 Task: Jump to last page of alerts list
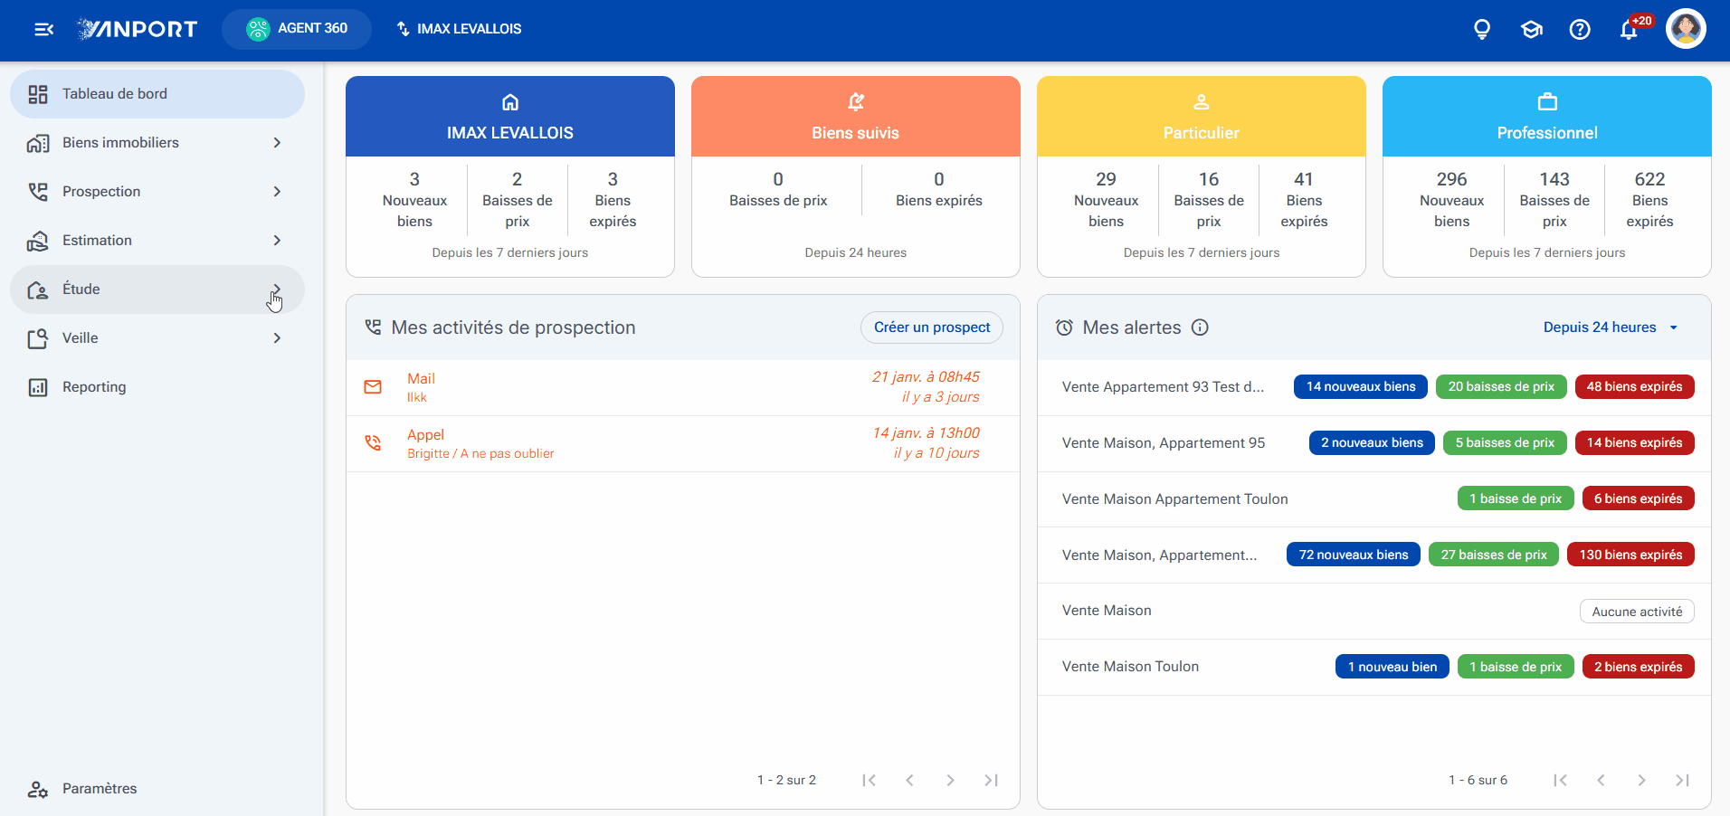tap(1682, 780)
